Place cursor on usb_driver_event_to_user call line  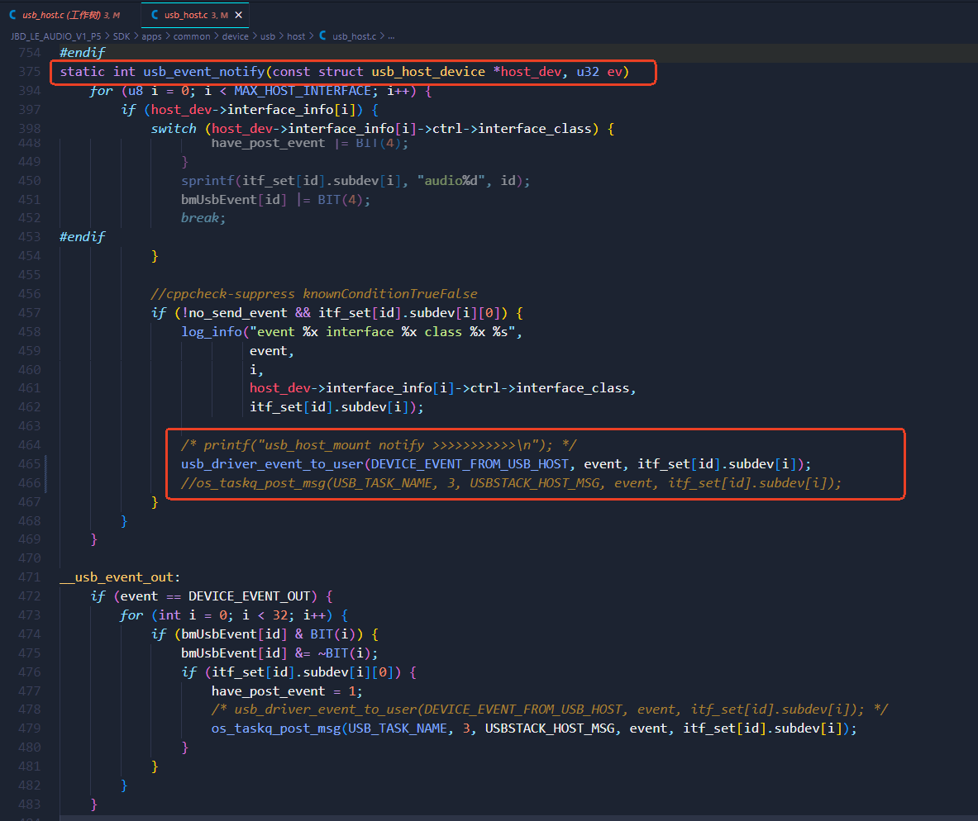point(496,464)
